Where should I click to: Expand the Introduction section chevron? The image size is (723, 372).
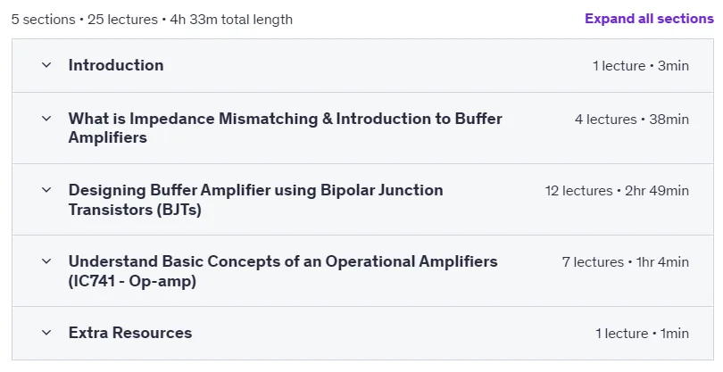coord(46,65)
